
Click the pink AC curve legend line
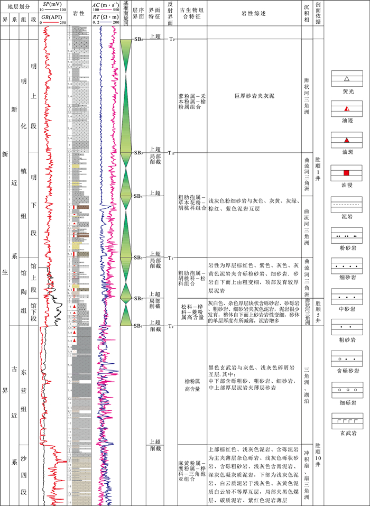pyautogui.click(x=105, y=9)
